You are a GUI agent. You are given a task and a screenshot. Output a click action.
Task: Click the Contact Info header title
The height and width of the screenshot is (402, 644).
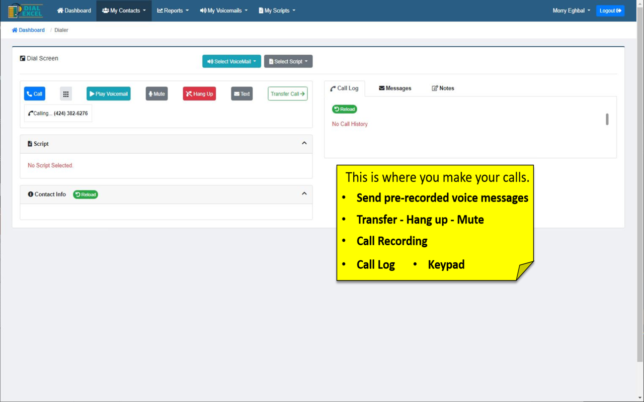click(x=47, y=194)
